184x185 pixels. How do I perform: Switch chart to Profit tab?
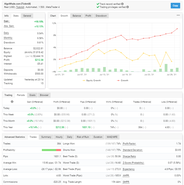[x=88, y=16]
